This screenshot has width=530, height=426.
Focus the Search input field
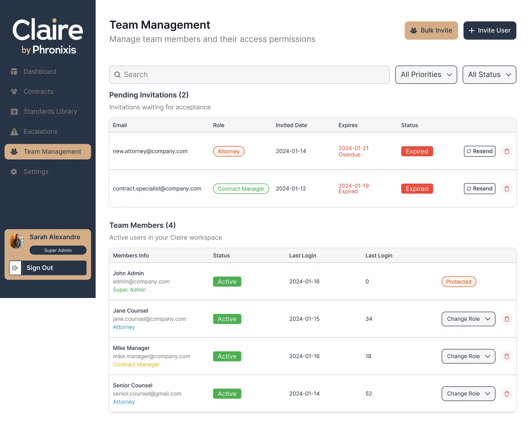(x=249, y=75)
